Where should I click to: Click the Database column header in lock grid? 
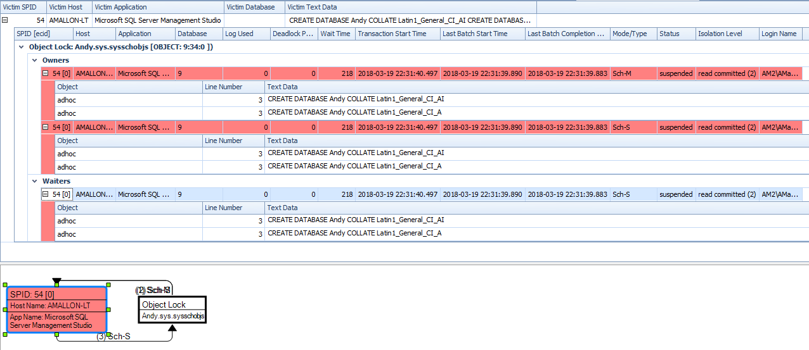click(199, 34)
